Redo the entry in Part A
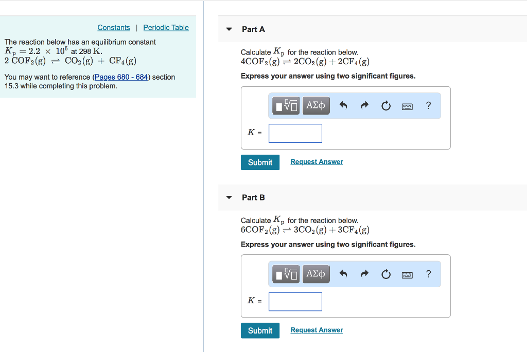 (x=365, y=106)
